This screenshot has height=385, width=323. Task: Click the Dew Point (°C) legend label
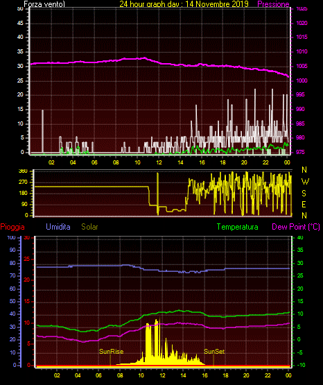[x=296, y=227]
